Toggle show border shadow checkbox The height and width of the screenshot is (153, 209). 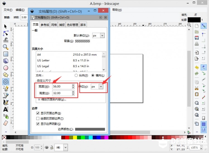[x=38, y=124]
